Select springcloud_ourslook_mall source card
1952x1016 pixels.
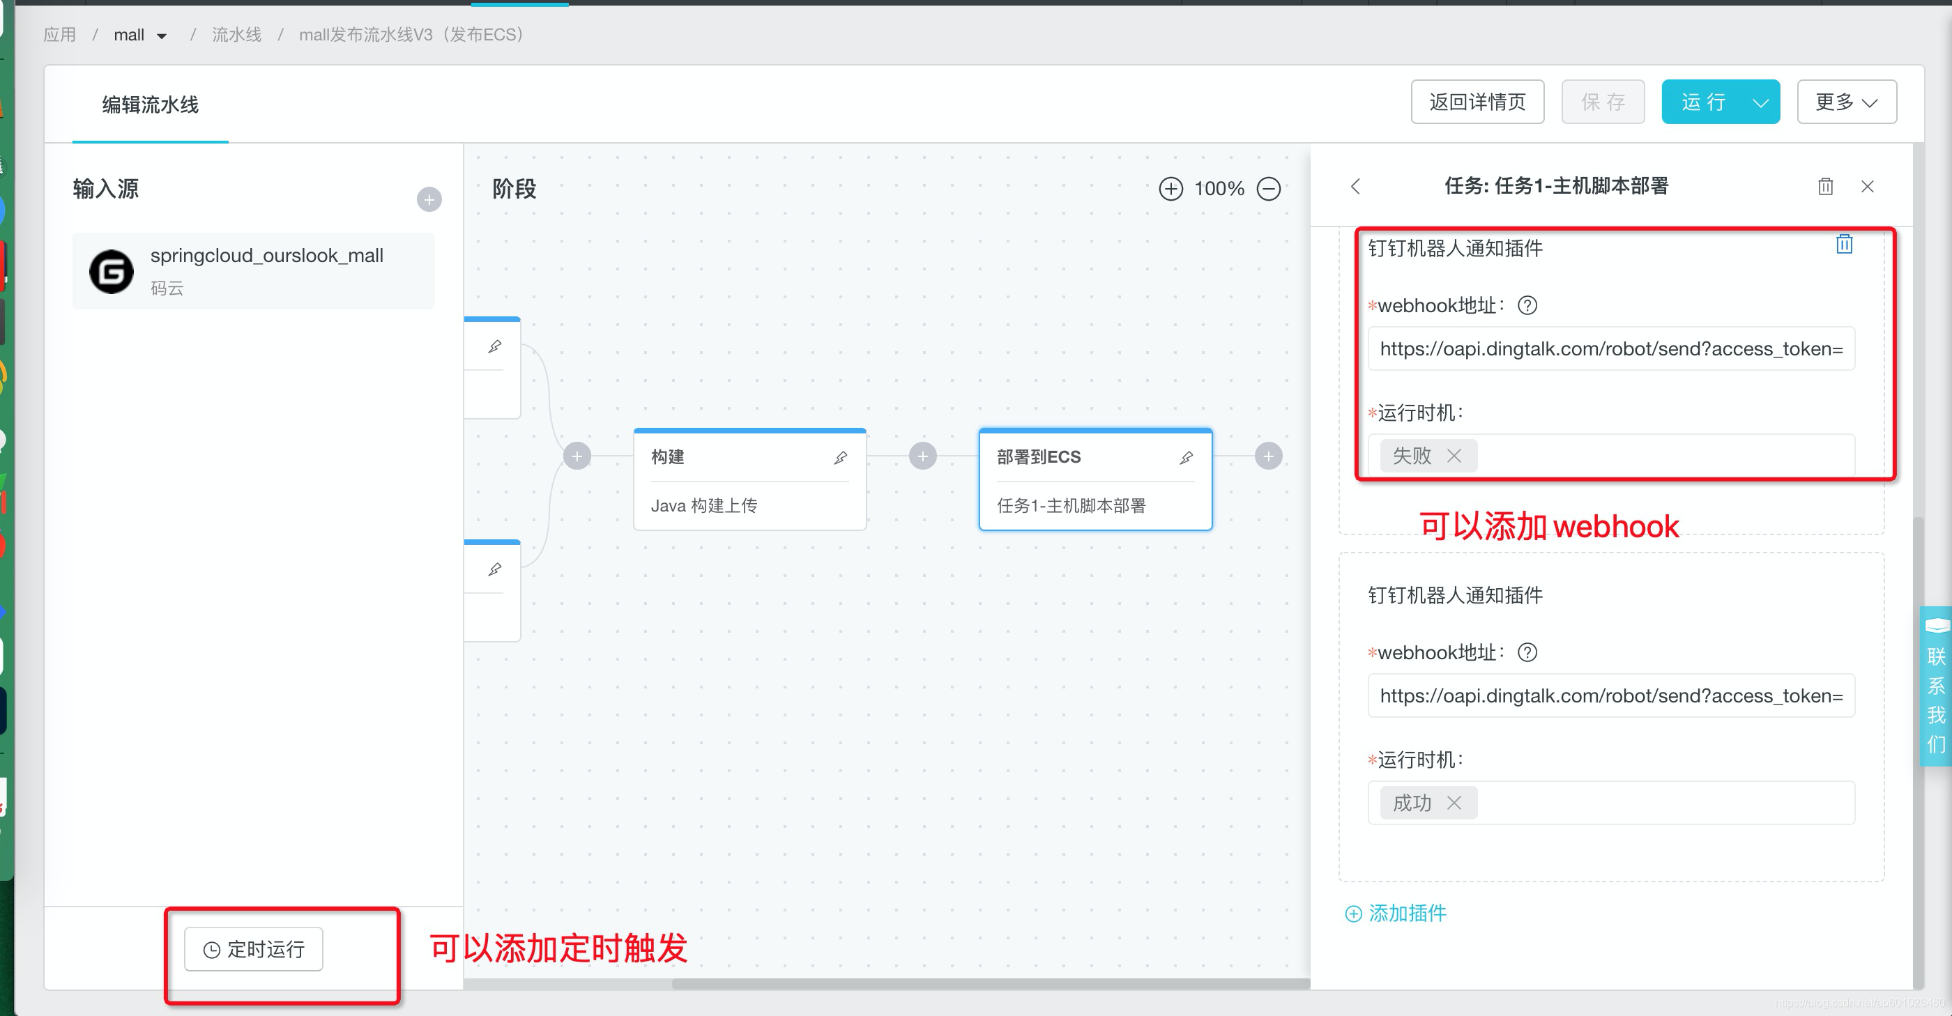[x=253, y=271]
